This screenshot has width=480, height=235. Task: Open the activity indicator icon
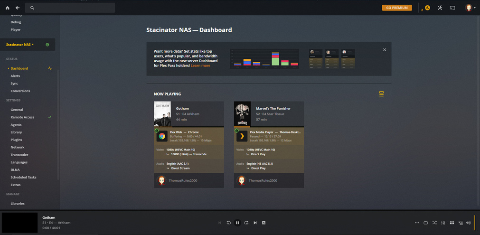427,8
